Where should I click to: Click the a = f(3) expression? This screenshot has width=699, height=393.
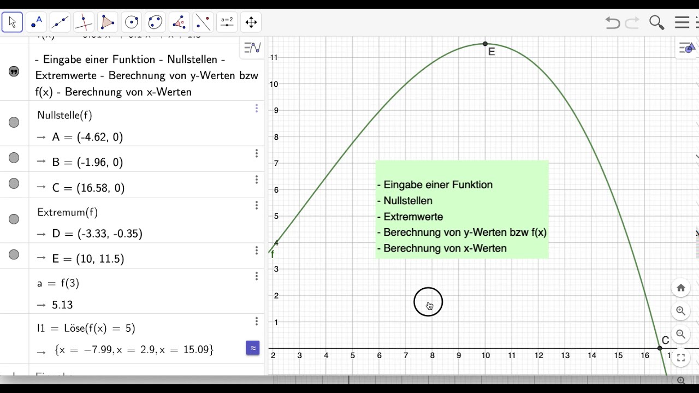coord(58,283)
